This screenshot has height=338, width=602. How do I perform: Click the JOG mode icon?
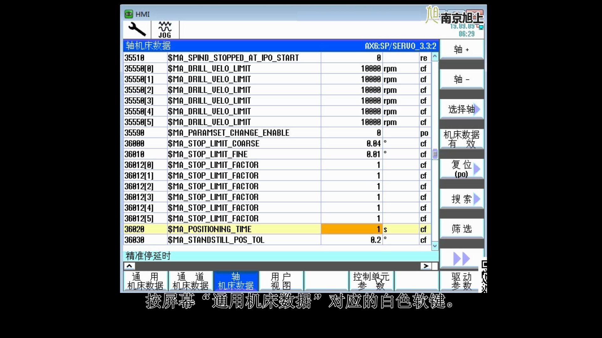tap(165, 30)
